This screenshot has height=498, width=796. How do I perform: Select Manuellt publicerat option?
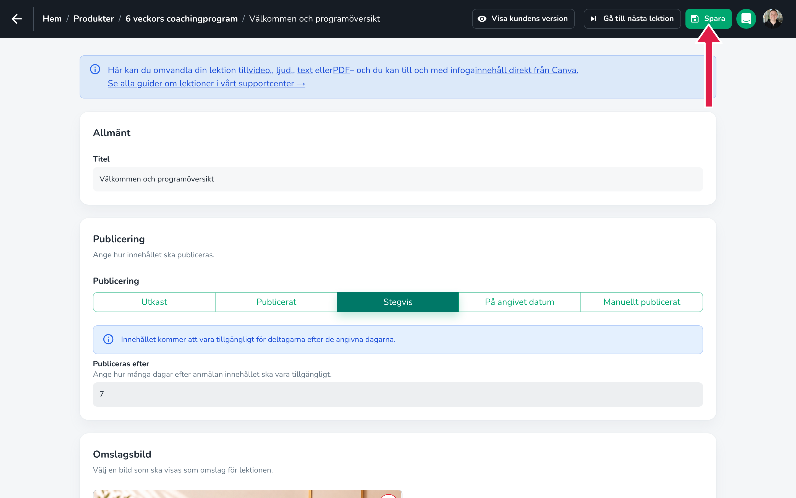pyautogui.click(x=642, y=302)
